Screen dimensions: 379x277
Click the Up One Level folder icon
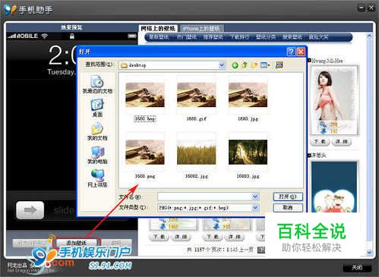pos(245,65)
